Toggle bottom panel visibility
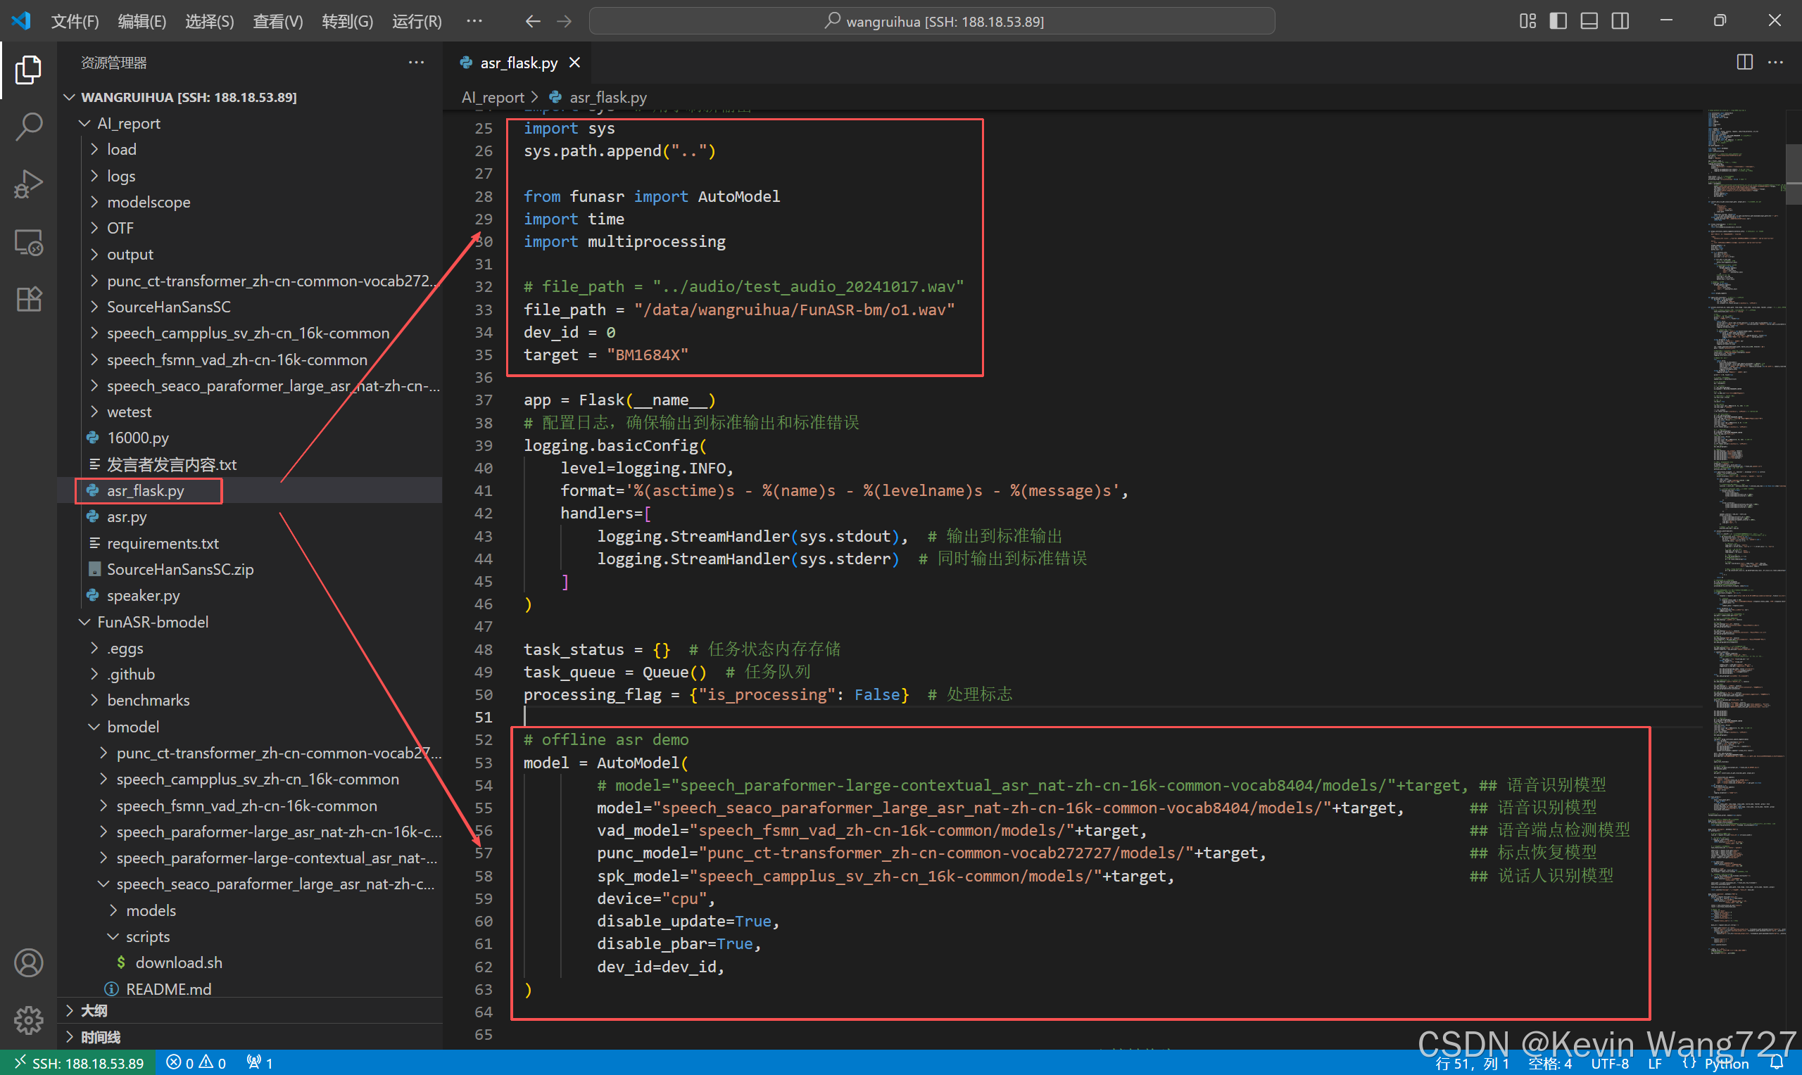 click(x=1589, y=21)
